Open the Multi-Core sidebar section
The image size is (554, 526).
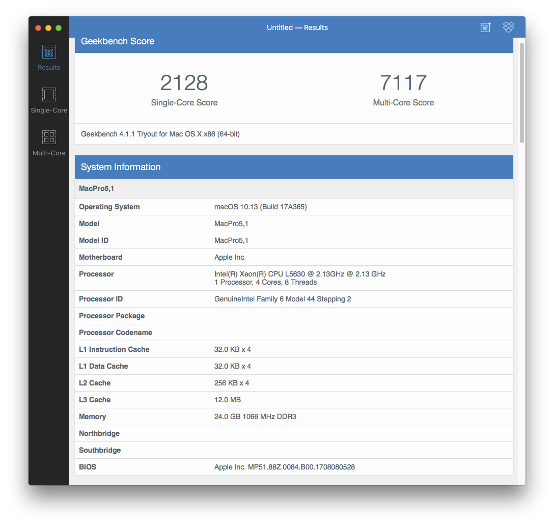pyautogui.click(x=49, y=144)
